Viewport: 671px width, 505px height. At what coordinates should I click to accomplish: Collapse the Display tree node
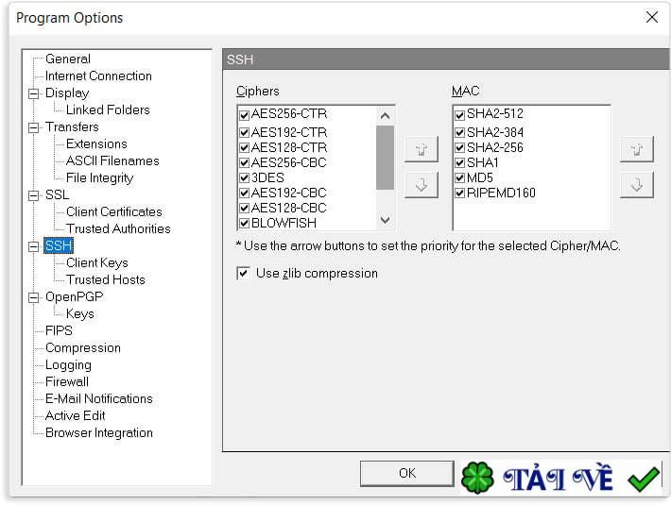tap(33, 93)
